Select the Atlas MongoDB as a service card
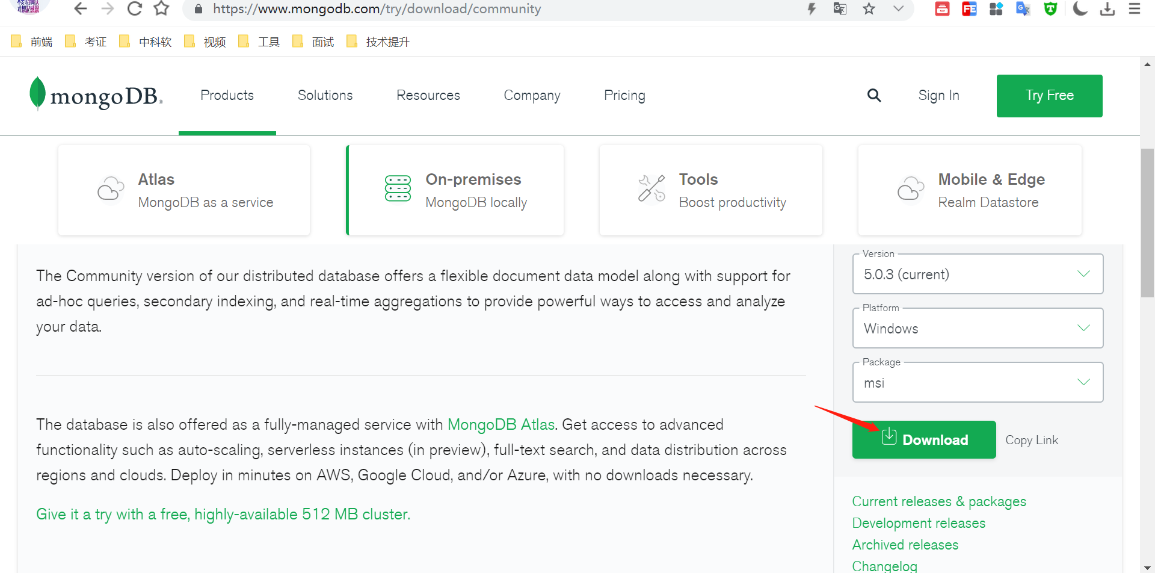The width and height of the screenshot is (1155, 573). click(x=184, y=190)
